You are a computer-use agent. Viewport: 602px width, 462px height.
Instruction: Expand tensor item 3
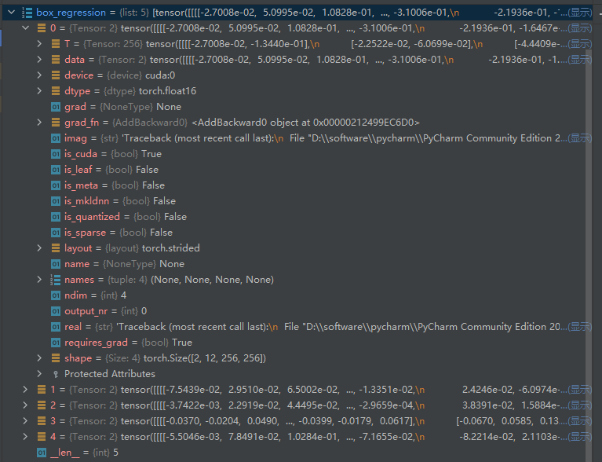[x=25, y=421]
